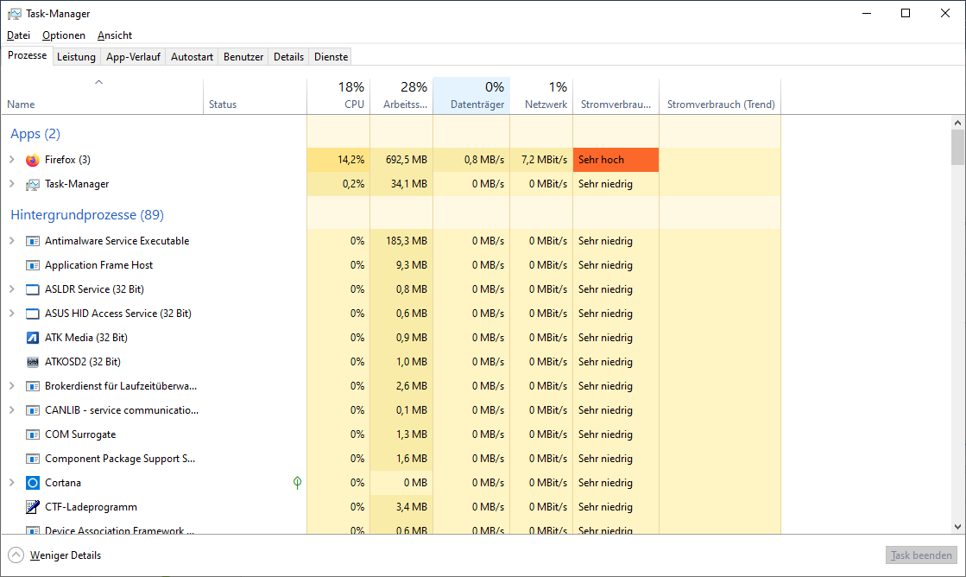966x577 pixels.
Task: Click the Application Frame Host icon
Action: 33,265
